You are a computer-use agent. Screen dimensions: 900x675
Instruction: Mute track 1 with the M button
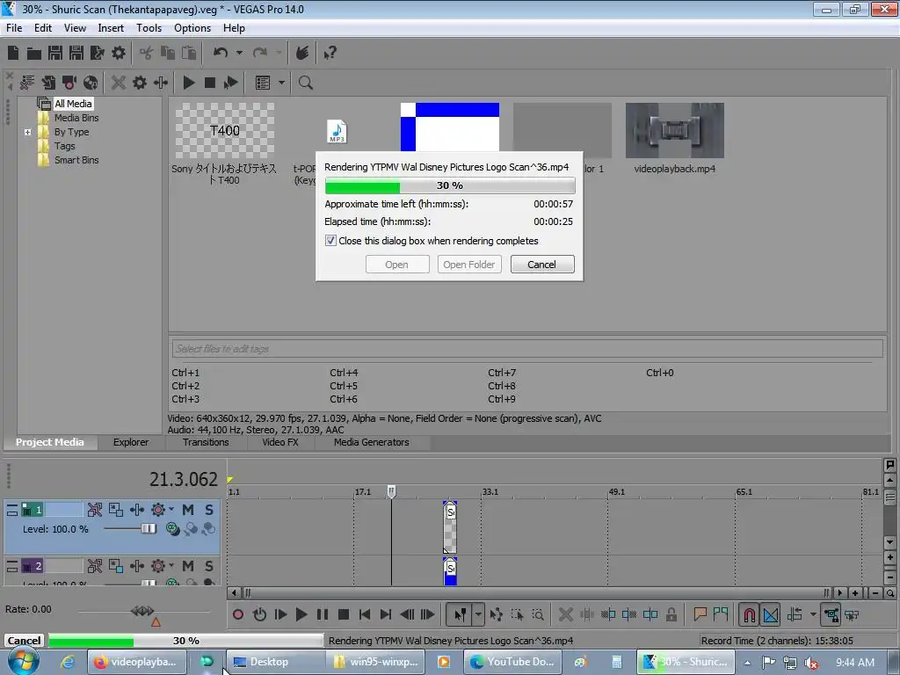point(188,510)
